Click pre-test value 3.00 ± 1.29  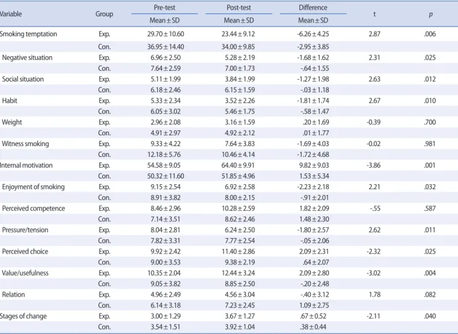165,316
